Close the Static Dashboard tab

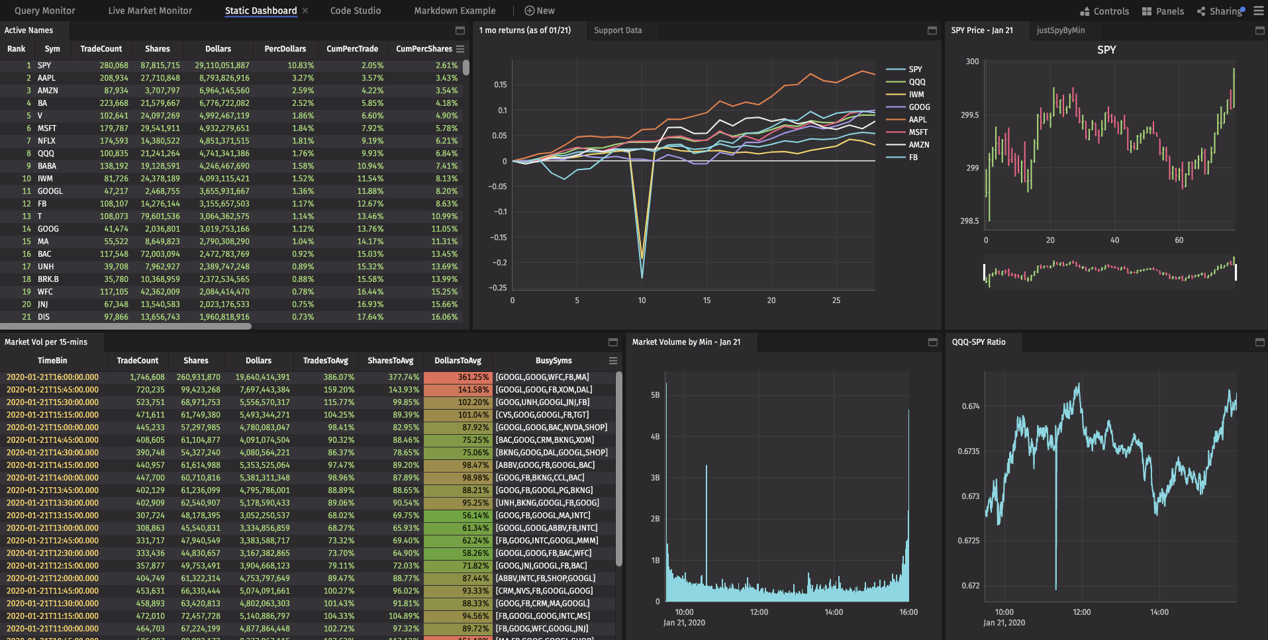pyautogui.click(x=305, y=11)
